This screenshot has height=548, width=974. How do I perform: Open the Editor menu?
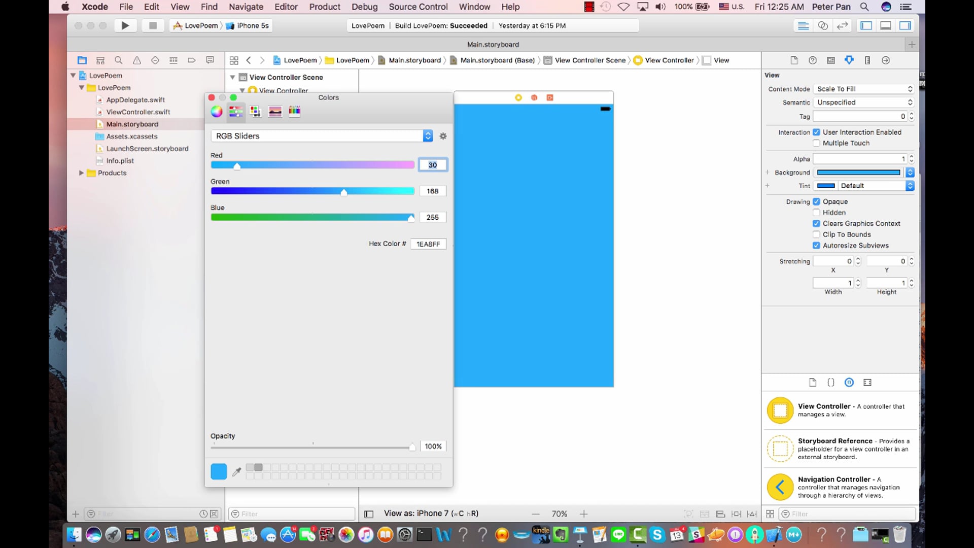click(x=286, y=7)
